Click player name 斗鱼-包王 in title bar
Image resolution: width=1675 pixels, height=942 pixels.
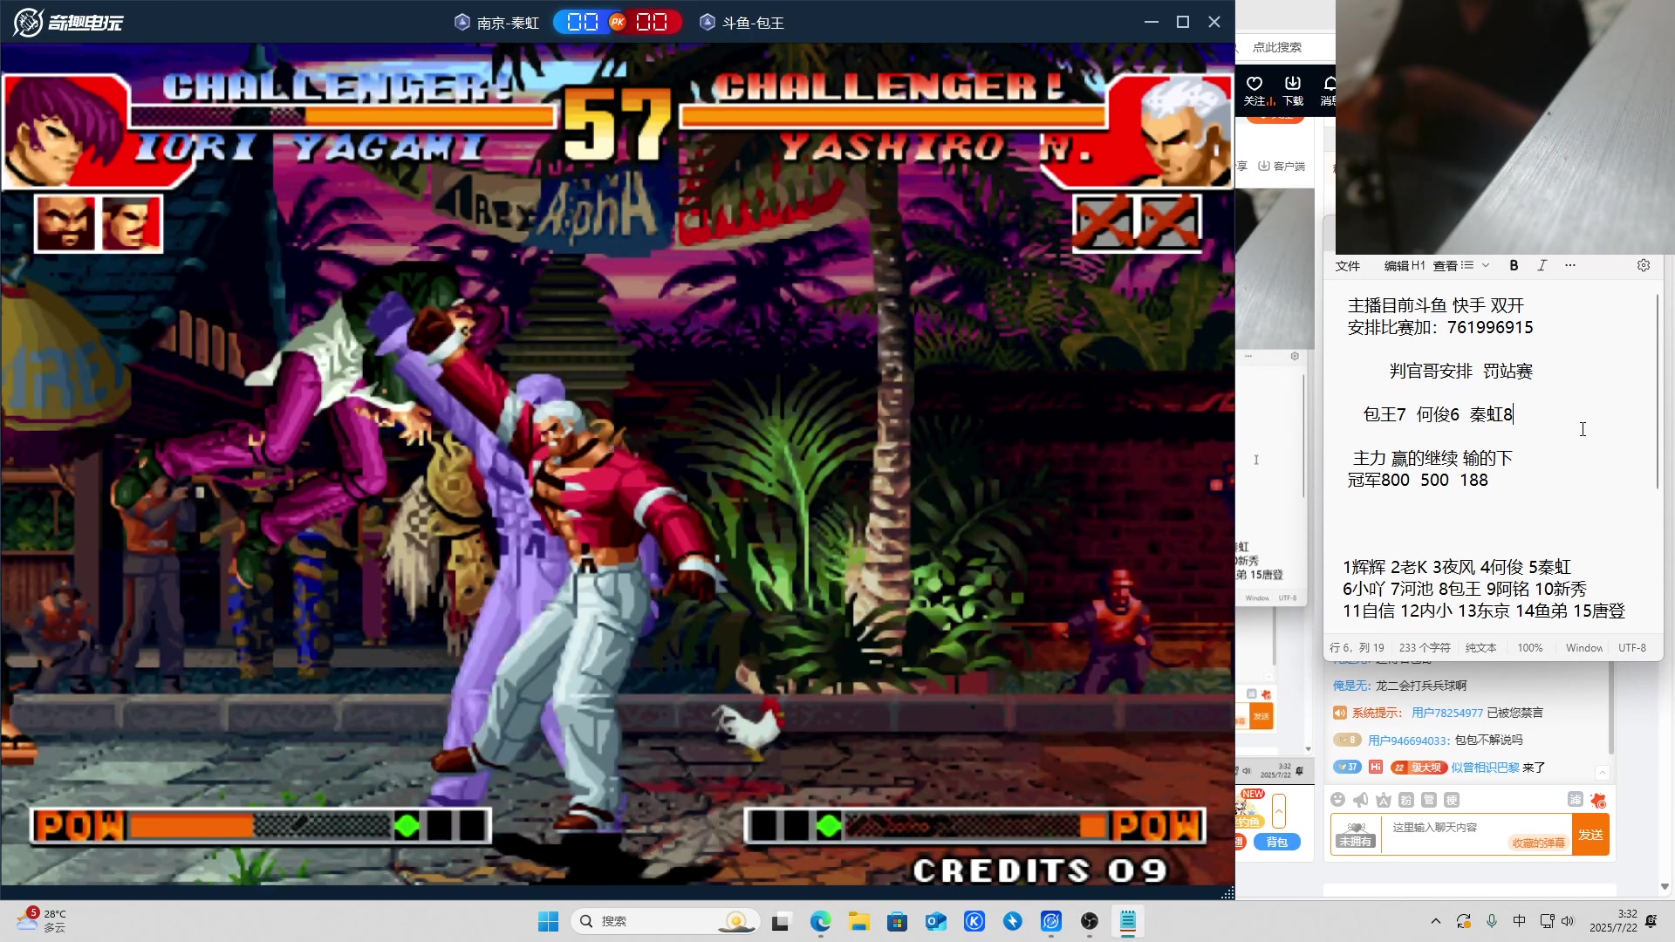click(x=753, y=23)
